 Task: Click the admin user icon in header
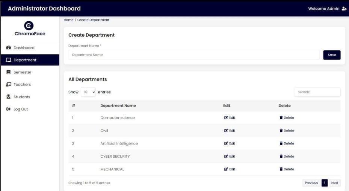(x=344, y=9)
